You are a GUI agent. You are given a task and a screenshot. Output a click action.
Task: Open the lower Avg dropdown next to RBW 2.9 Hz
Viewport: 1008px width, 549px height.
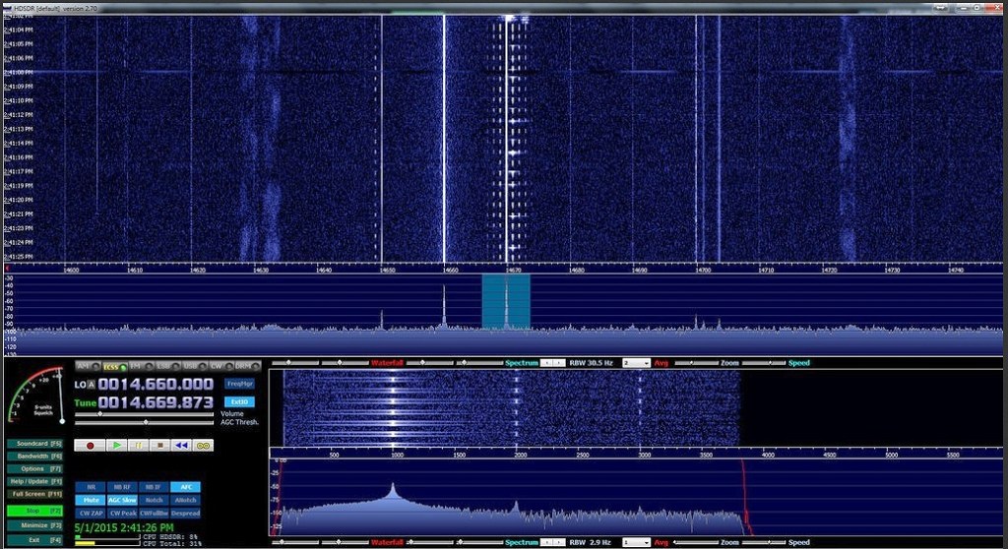click(636, 542)
